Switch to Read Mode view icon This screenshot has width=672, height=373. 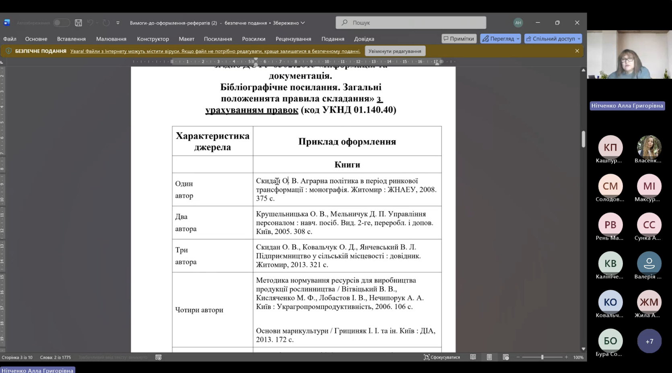[473, 357]
